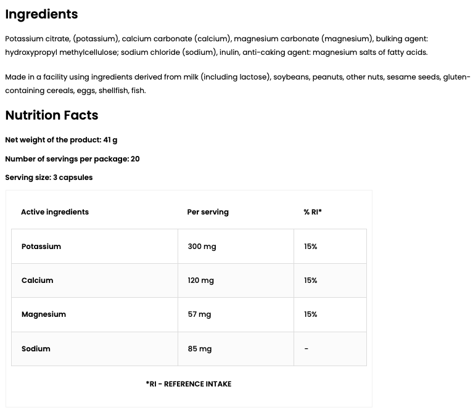This screenshot has height=413, width=473.
Task: Click the Potassium 15% RI value
Action: (x=310, y=247)
